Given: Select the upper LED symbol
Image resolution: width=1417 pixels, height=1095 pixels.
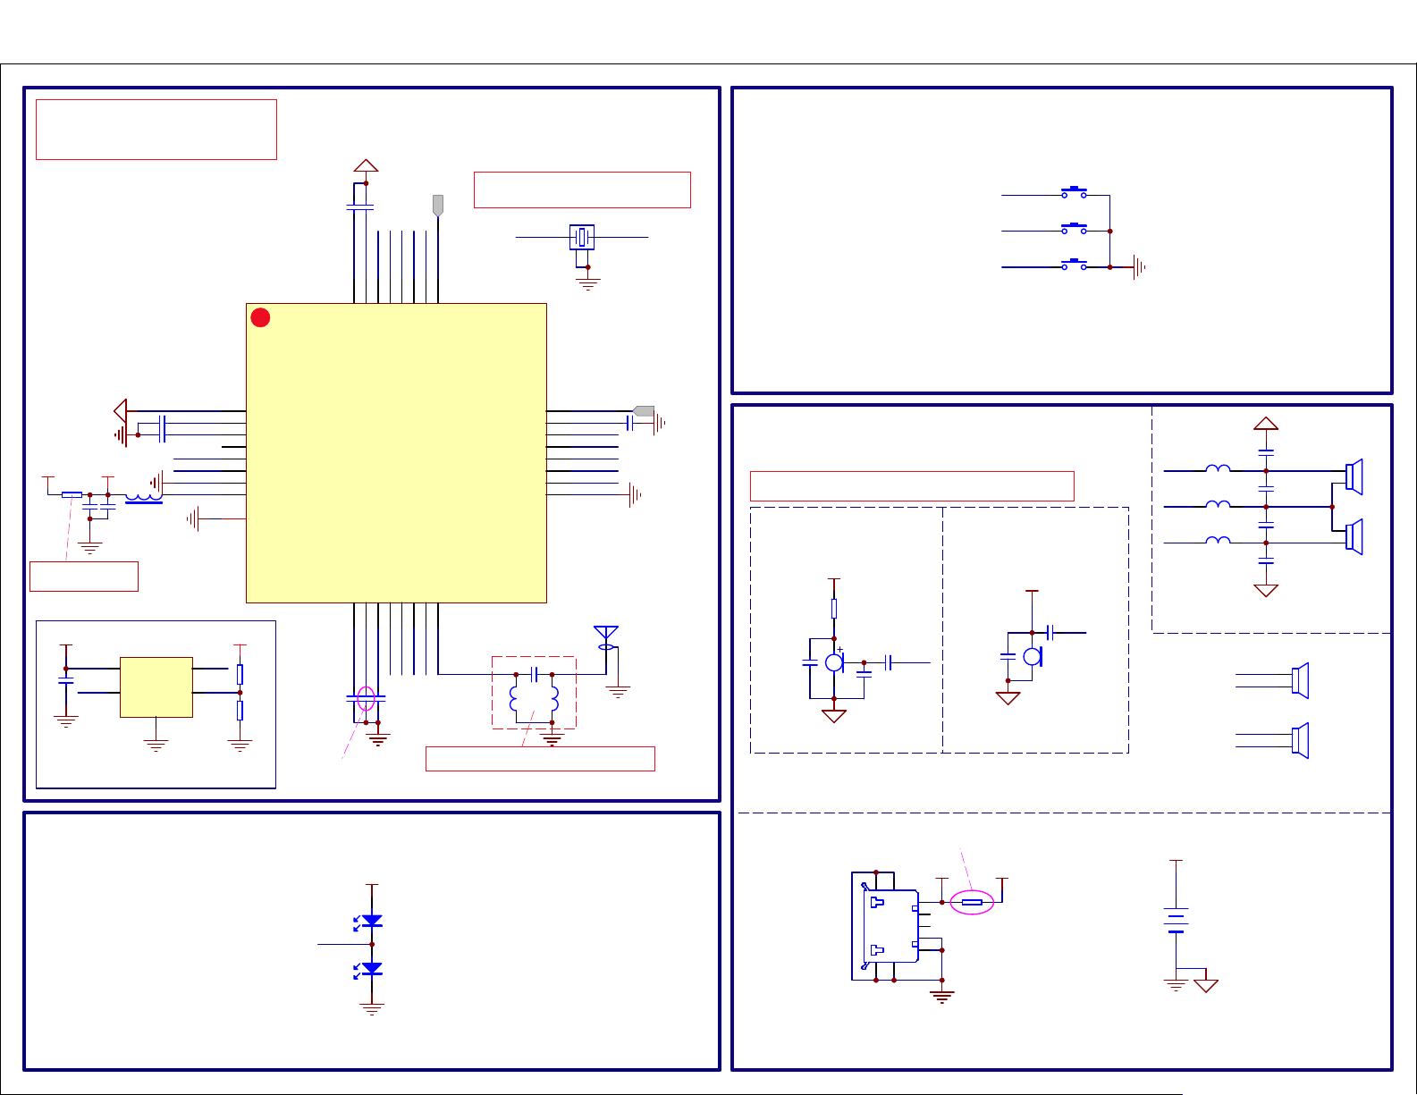Looking at the screenshot, I should (x=371, y=921).
